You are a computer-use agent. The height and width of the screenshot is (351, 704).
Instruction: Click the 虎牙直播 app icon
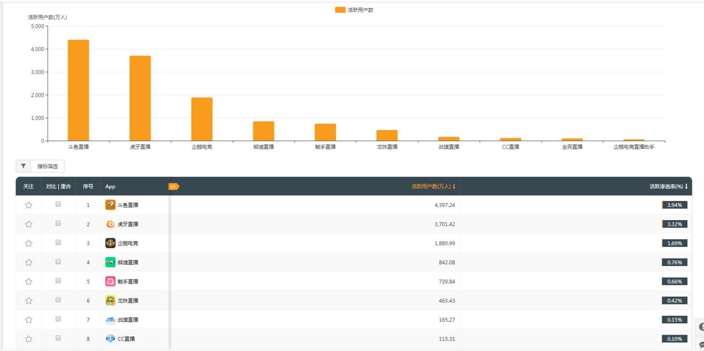click(110, 224)
